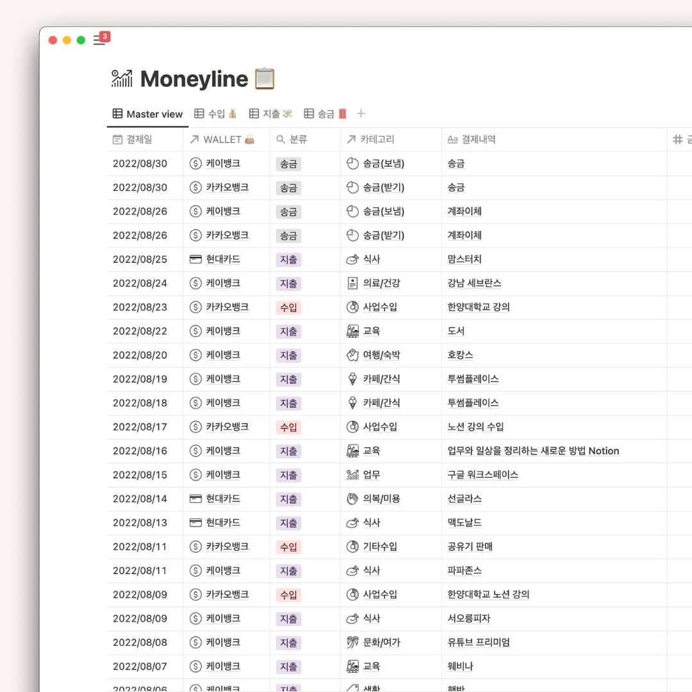Open the 호캉스 payment entry

460,355
